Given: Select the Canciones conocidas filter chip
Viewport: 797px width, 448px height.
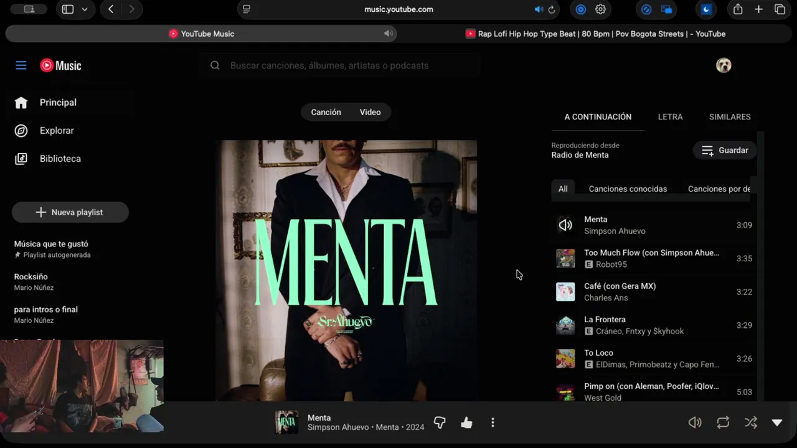Looking at the screenshot, I should pyautogui.click(x=628, y=189).
